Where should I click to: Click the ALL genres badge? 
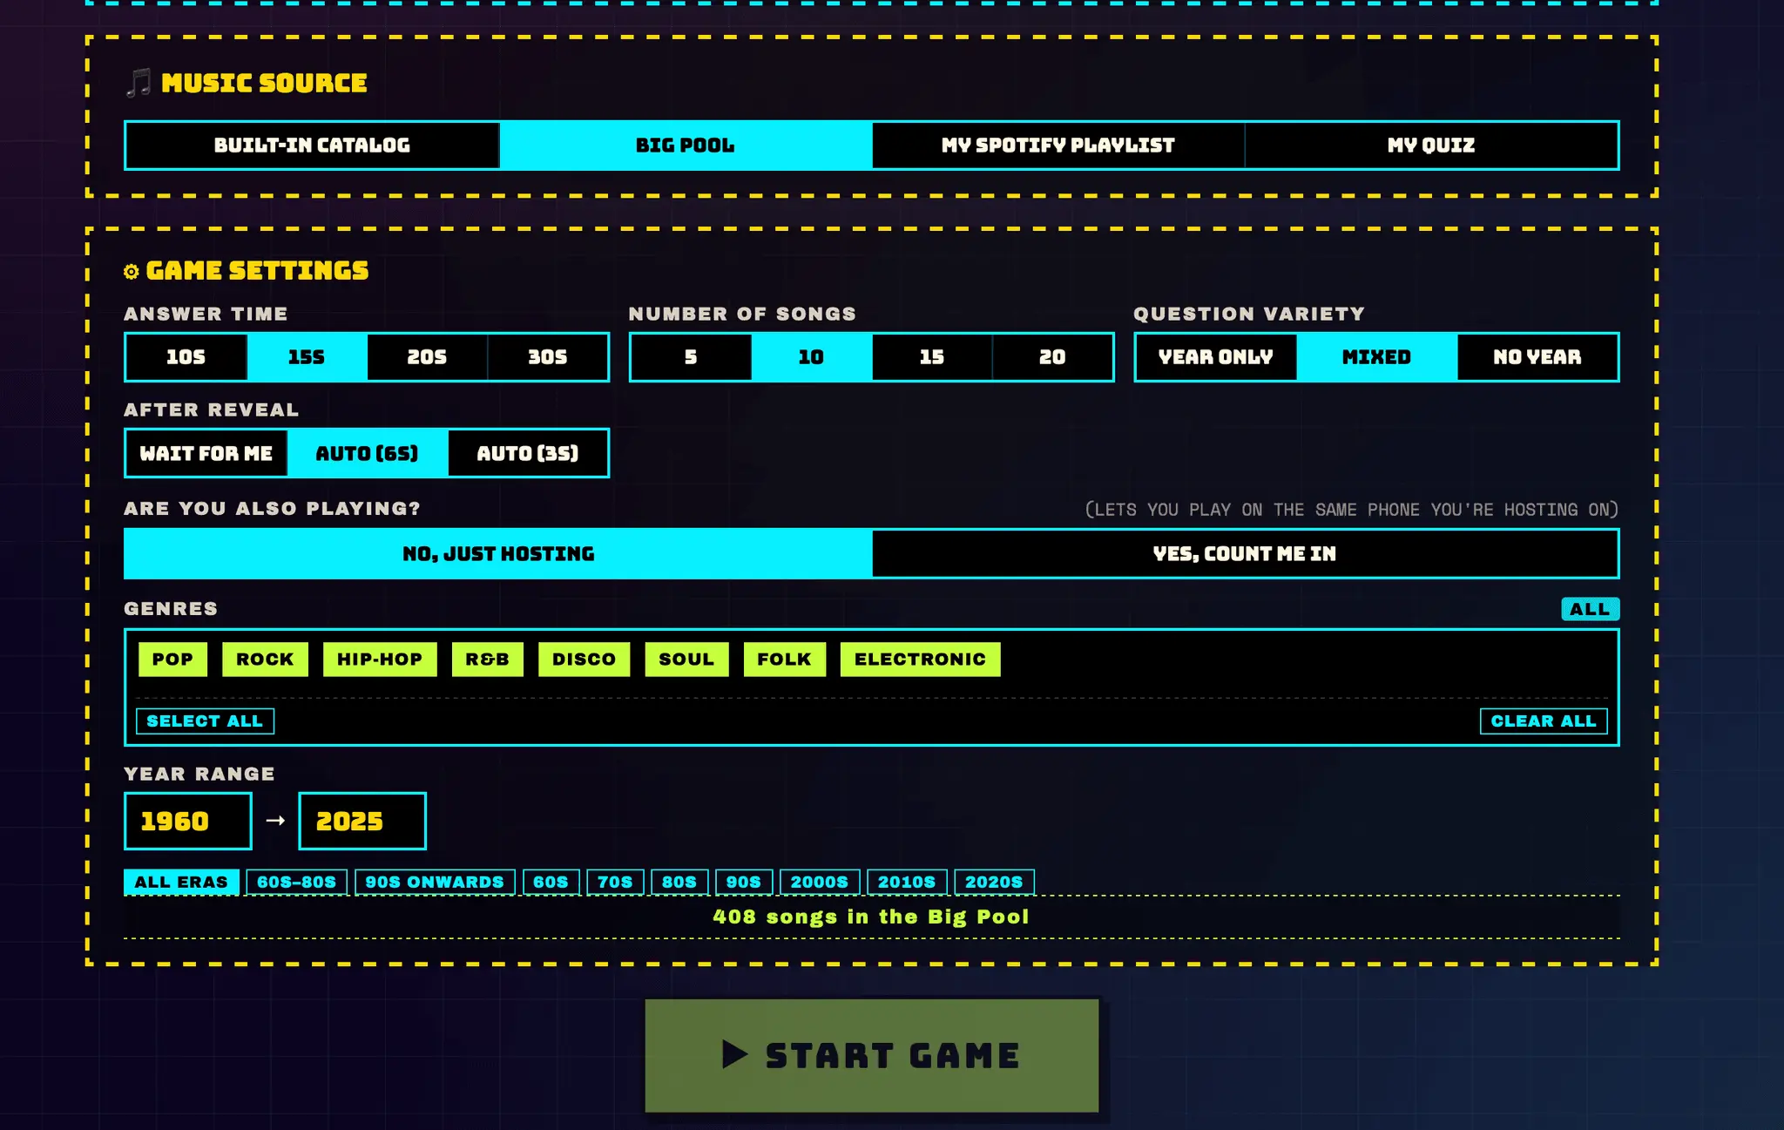pyautogui.click(x=1590, y=609)
